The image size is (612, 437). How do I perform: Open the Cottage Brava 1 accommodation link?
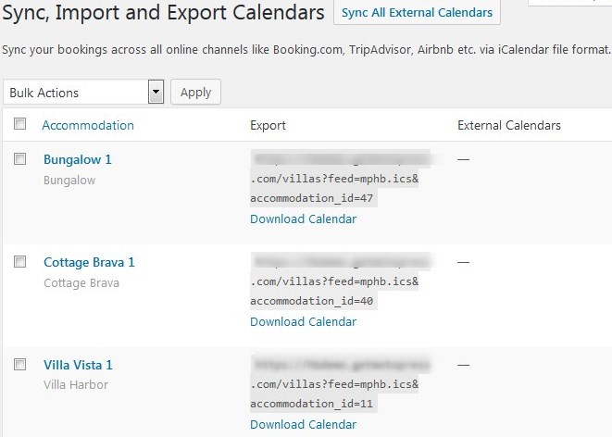click(x=90, y=262)
